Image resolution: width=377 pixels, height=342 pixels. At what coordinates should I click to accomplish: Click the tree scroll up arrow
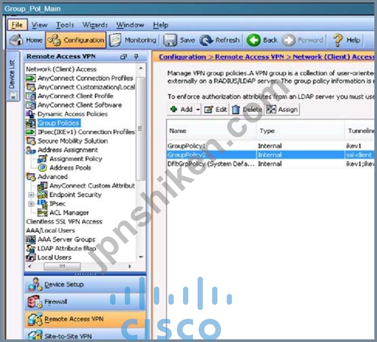(x=141, y=68)
